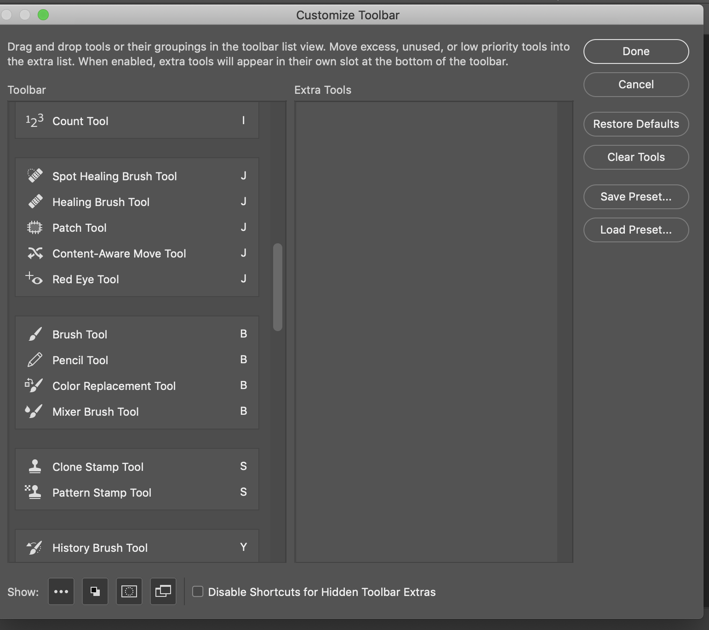This screenshot has width=709, height=630.
Task: Click the Mixer Brush Tool icon
Action: coord(34,411)
